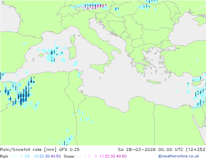Open the ©weatheronline.co.uk credit link
Screen dimensions: 206x159
(179, 156)
